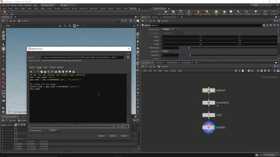Screen dimensions: 280x157
Task: Click the first Radius input field
Action: click(180, 37)
